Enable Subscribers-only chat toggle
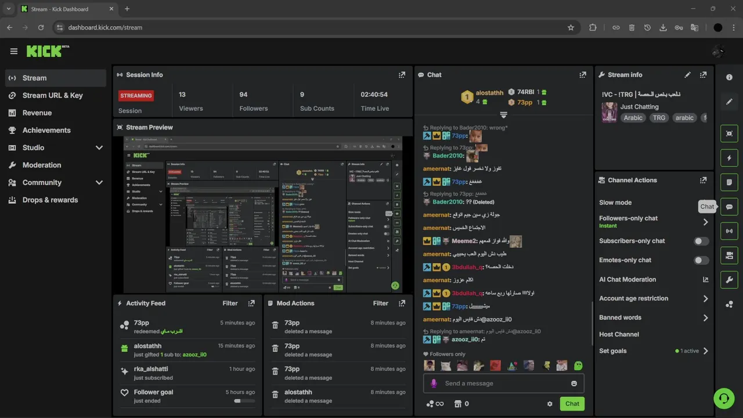 pyautogui.click(x=701, y=241)
